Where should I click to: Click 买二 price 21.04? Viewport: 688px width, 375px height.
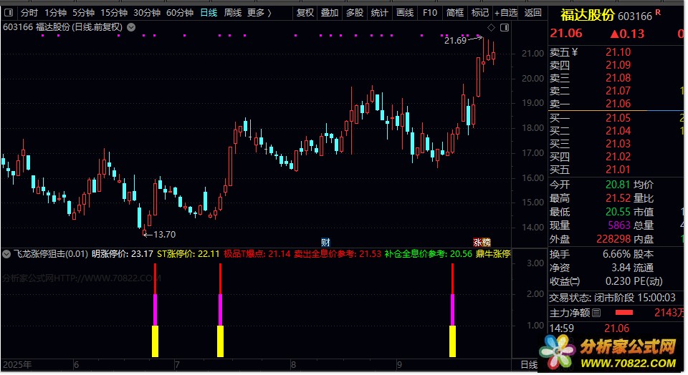[x=618, y=130]
